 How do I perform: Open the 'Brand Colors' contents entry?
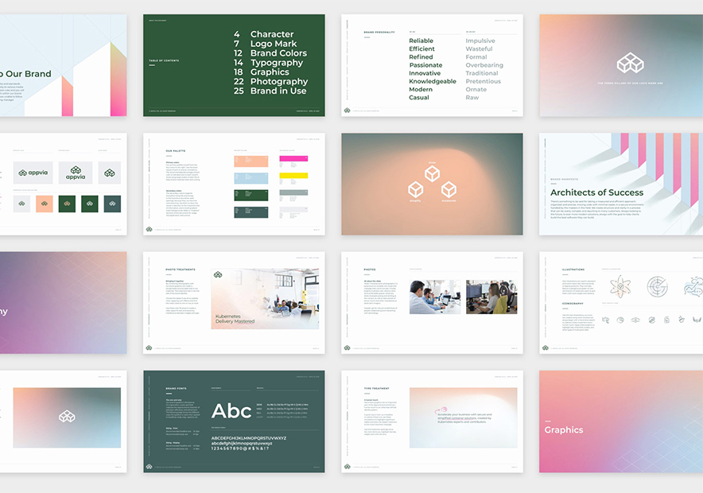pos(278,53)
